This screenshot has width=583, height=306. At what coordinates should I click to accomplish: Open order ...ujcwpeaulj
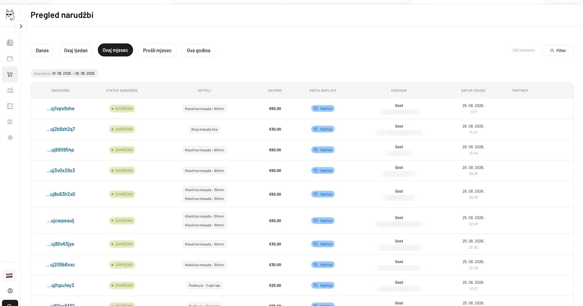pos(61,220)
